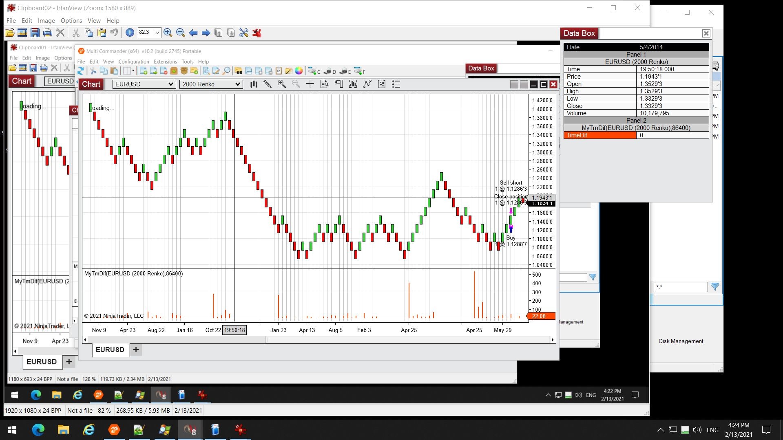
Task: Go to next image with right arrow
Action: tap(206, 33)
